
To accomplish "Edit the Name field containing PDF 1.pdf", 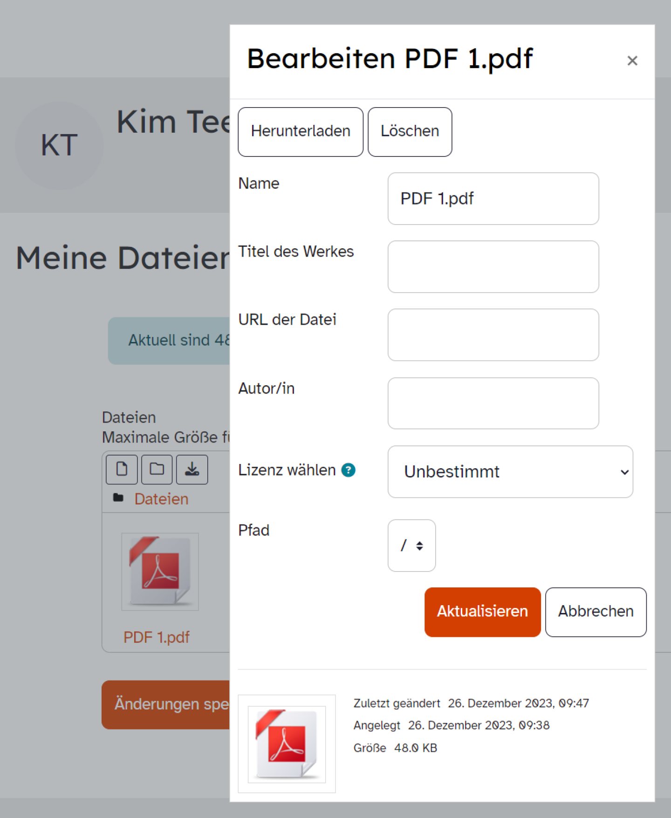I will [x=493, y=198].
